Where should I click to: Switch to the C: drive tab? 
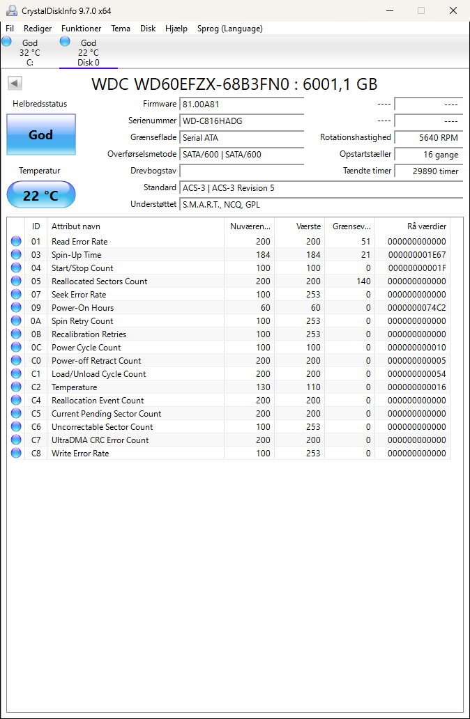29,52
